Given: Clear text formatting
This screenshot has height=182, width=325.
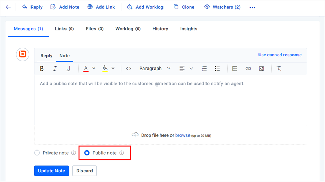Looking at the screenshot, I should point(279,69).
